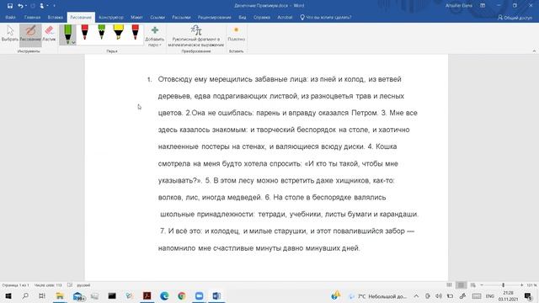Switch to the Вставка tab
This screenshot has width=539, height=303.
point(56,17)
